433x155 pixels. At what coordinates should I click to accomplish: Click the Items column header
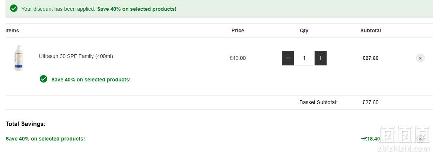12,30
